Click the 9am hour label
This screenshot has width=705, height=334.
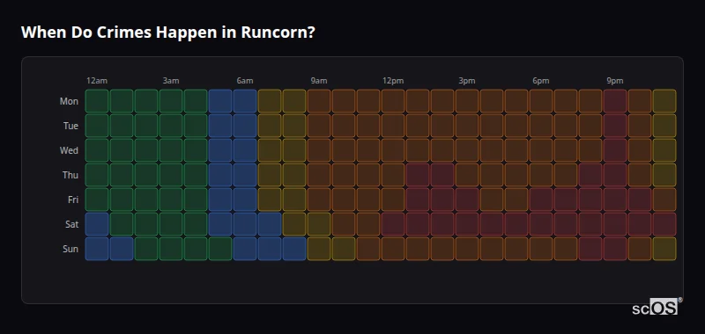(x=319, y=81)
